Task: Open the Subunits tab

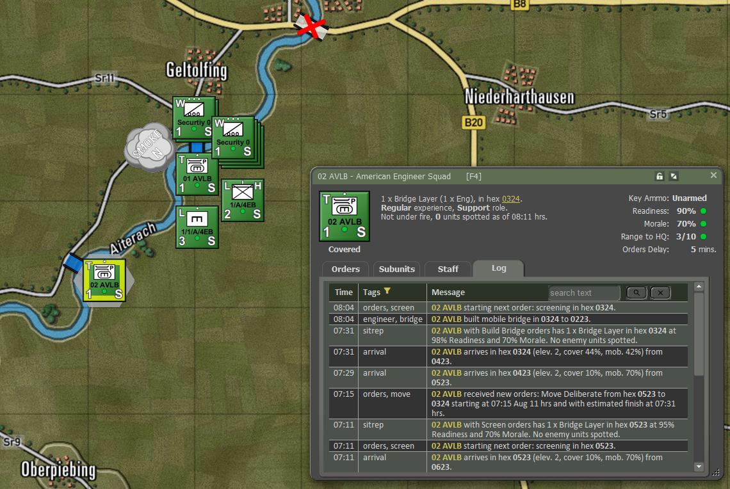Action: (396, 269)
